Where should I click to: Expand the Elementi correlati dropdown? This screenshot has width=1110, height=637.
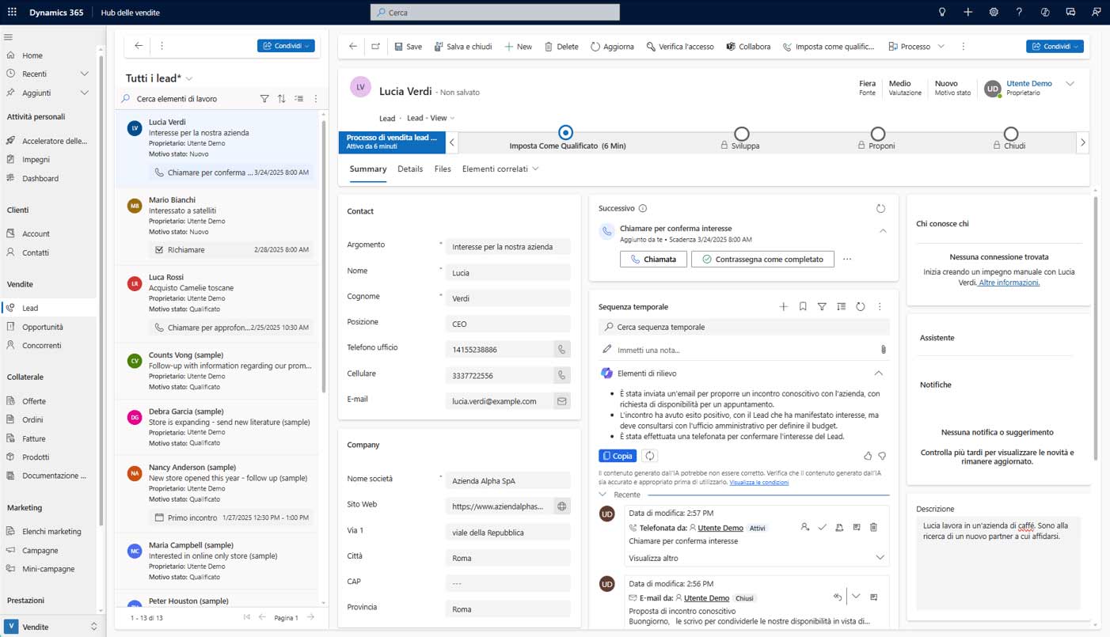tap(500, 169)
